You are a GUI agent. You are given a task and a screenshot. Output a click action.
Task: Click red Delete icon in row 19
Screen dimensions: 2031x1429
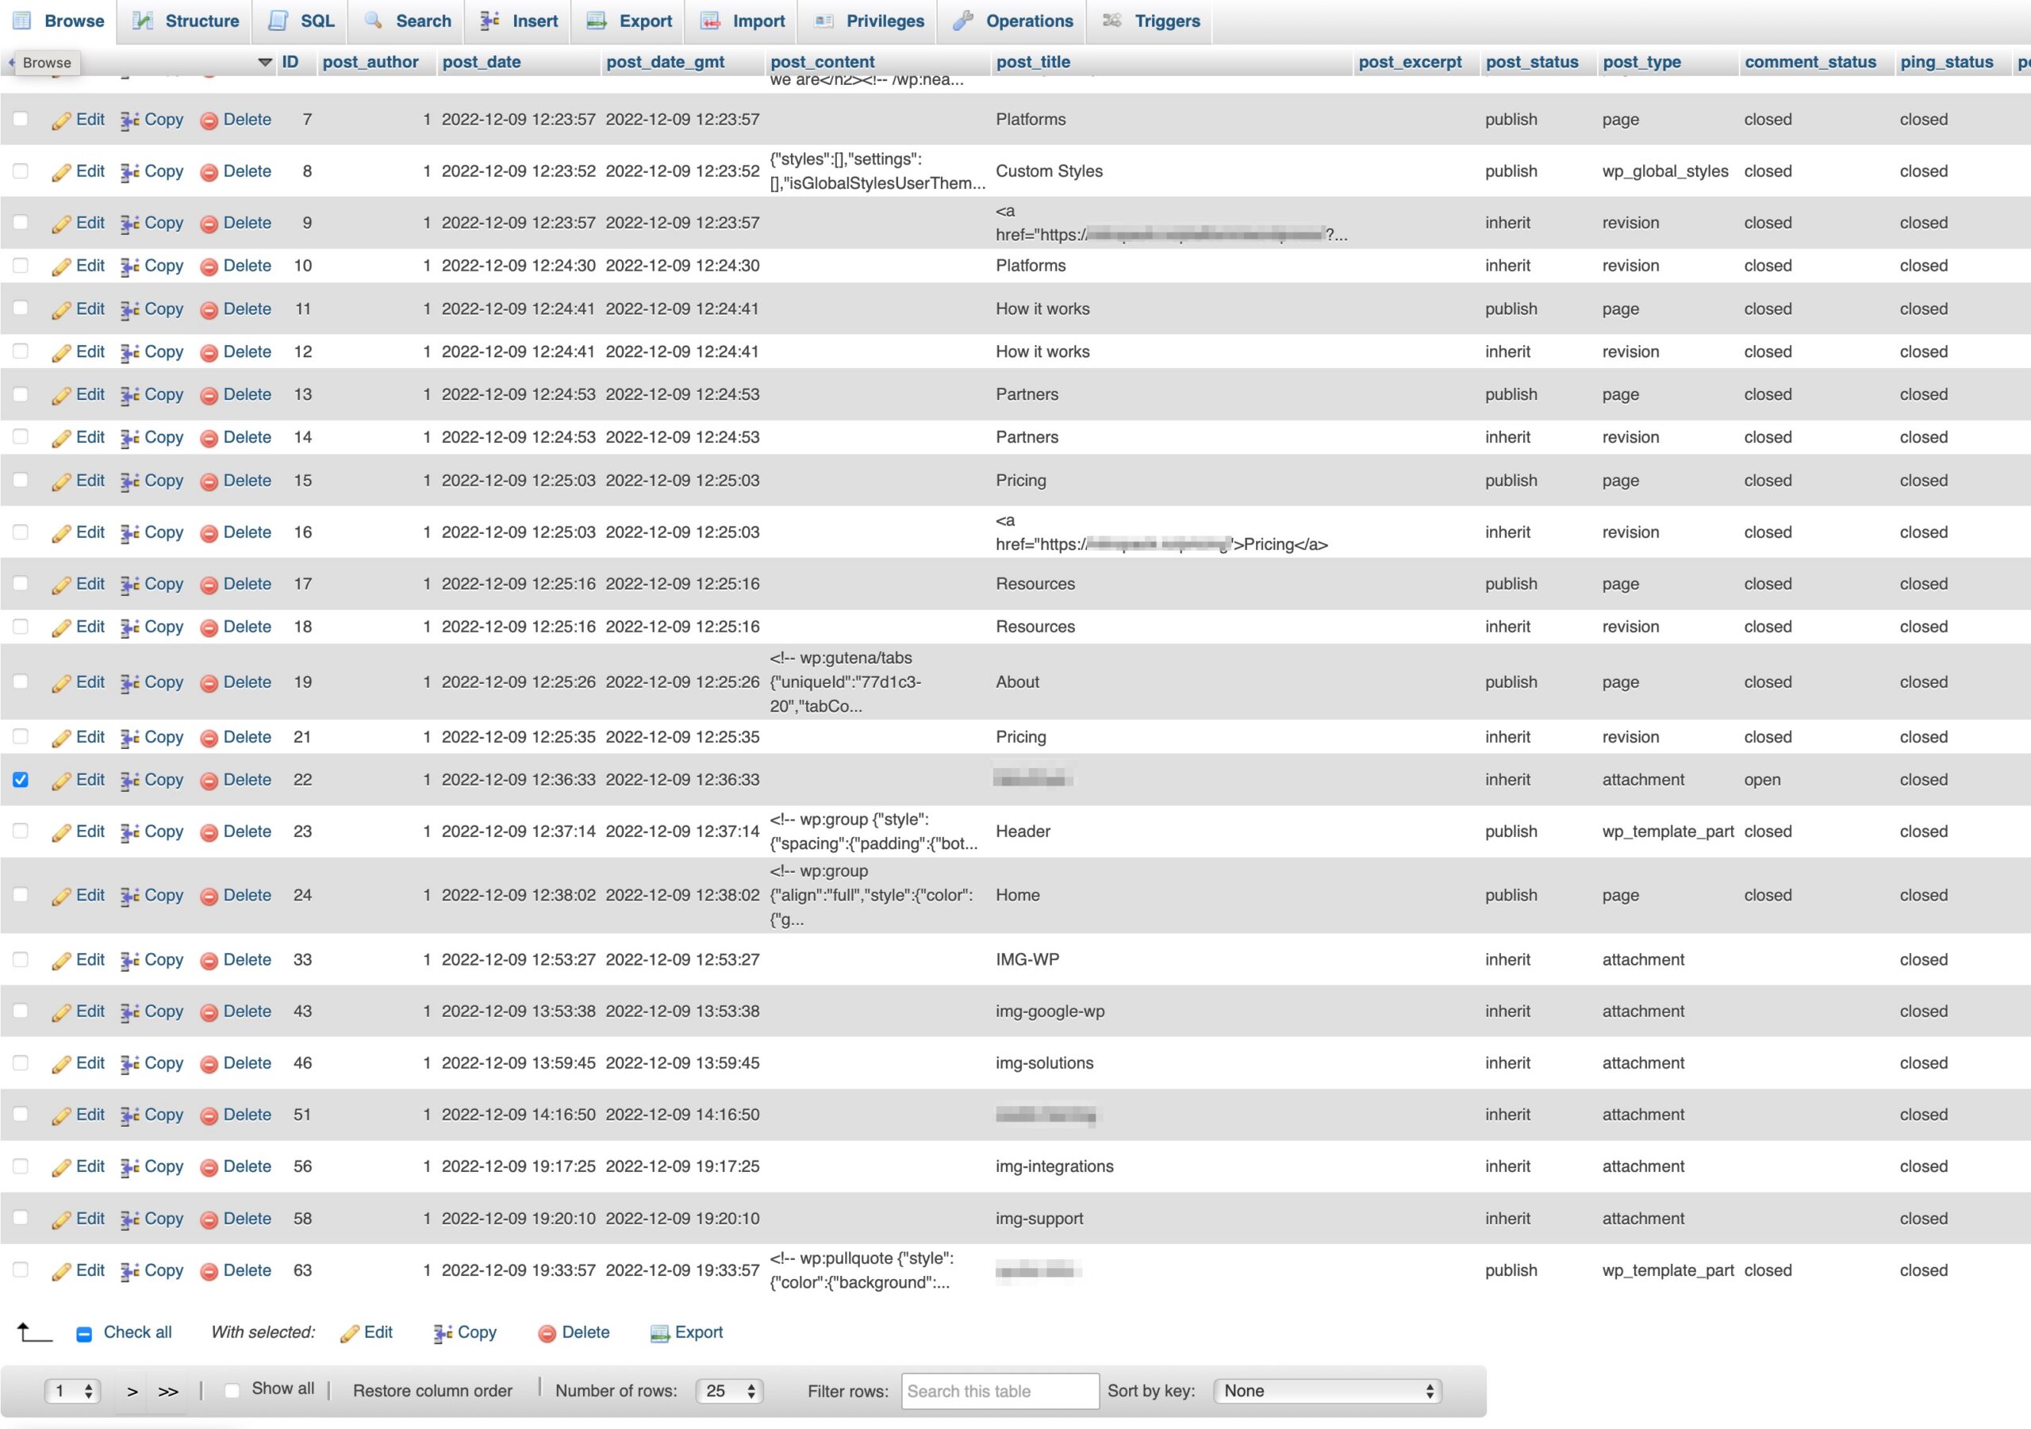coord(209,683)
